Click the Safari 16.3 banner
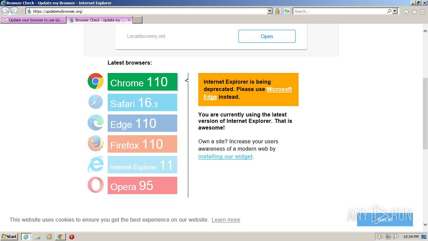Screen dimensions: 428x241 click(142, 102)
